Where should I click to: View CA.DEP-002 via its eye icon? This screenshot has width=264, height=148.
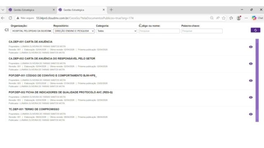(251, 64)
